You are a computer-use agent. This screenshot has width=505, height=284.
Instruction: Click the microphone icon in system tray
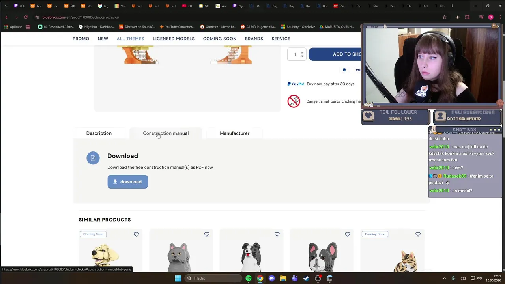tap(453, 278)
